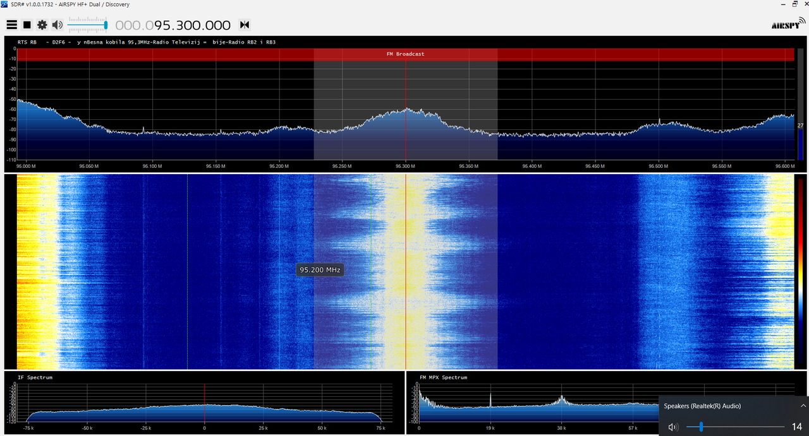The image size is (809, 436).
Task: Click the 75 k label in the IF spectrum
Action: [381, 428]
